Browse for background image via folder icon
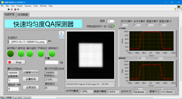Image resolution: width=182 pixels, height=99 pixels. point(49,41)
